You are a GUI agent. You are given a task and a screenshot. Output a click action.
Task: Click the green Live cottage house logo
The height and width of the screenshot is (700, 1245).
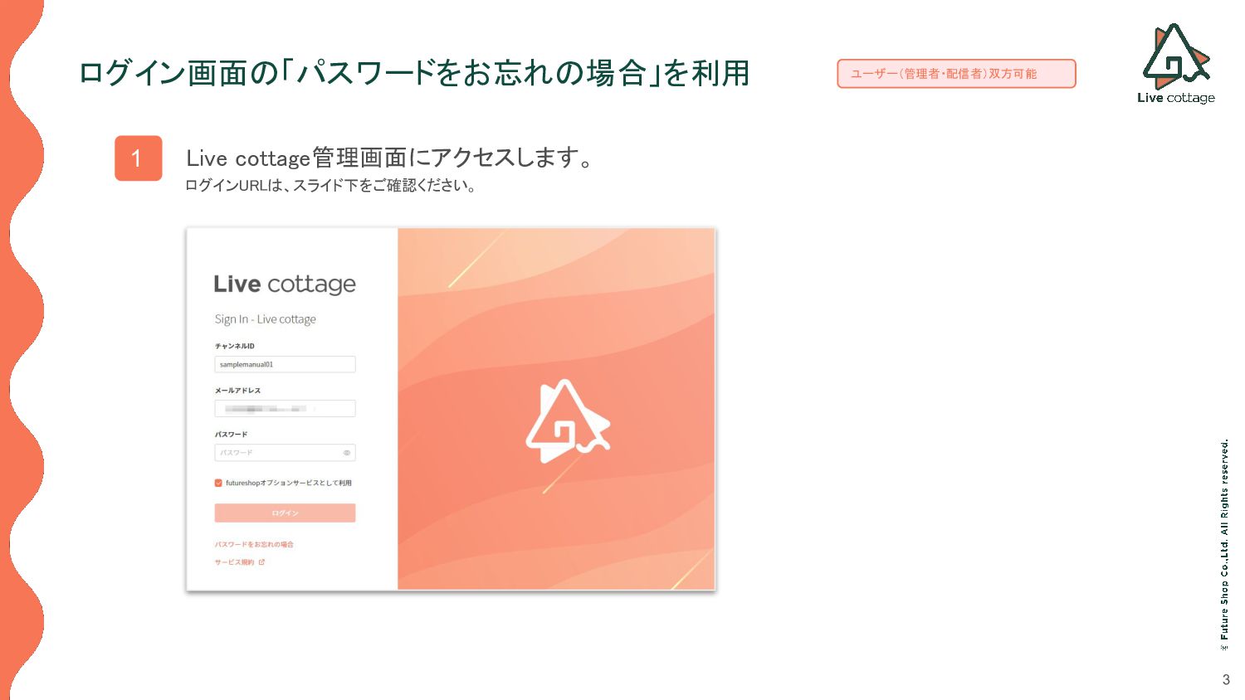tap(1176, 56)
